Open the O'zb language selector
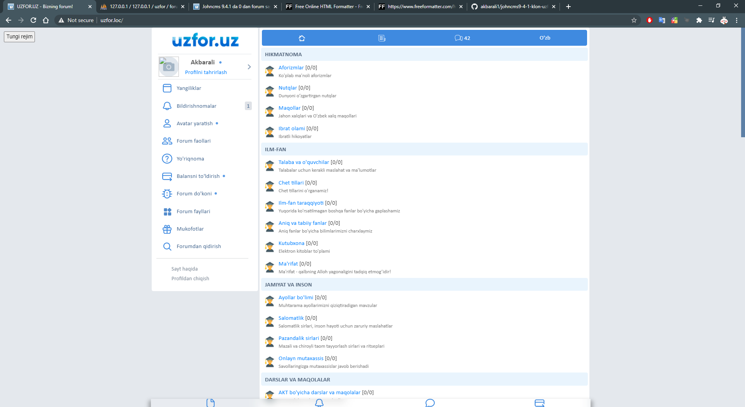The height and width of the screenshot is (407, 745). pyautogui.click(x=545, y=38)
